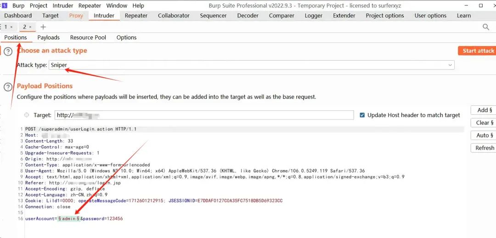Viewport: 496px width, 238px height.
Task: Click the §admin§ payload position marker
Action: (68, 219)
